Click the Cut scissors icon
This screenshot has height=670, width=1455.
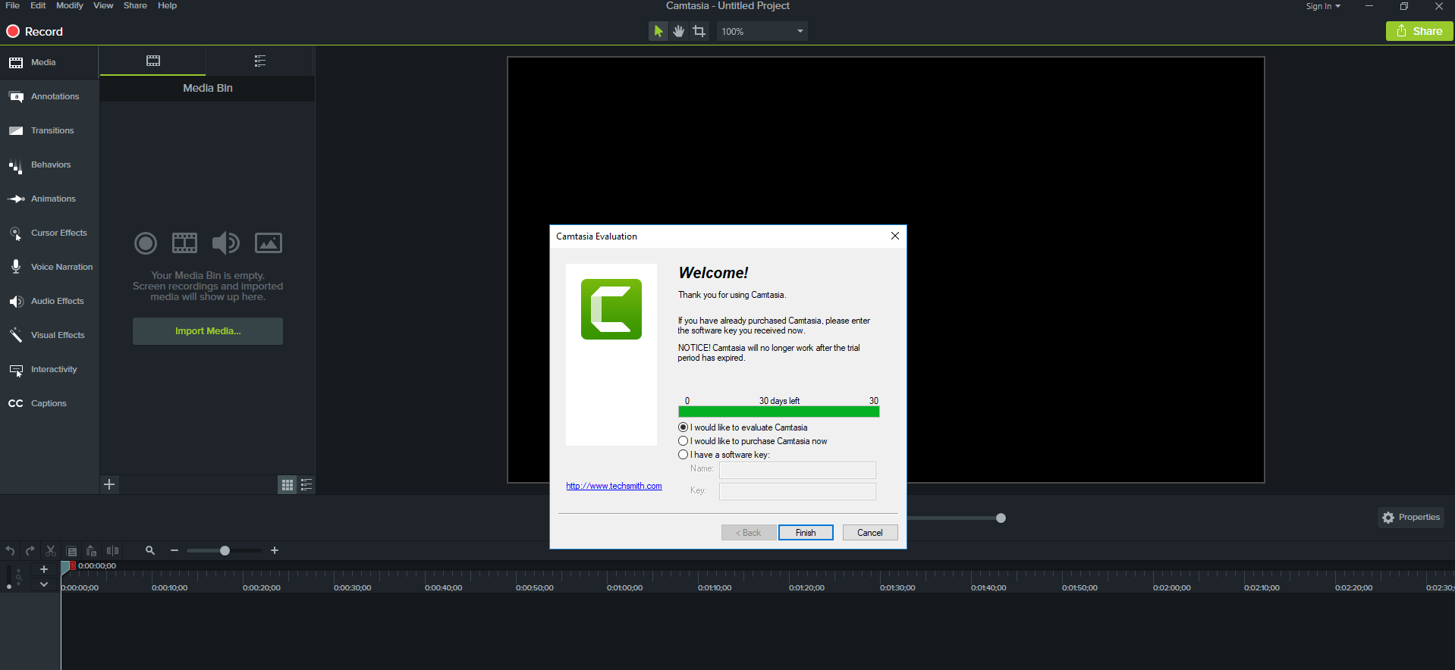click(x=51, y=551)
